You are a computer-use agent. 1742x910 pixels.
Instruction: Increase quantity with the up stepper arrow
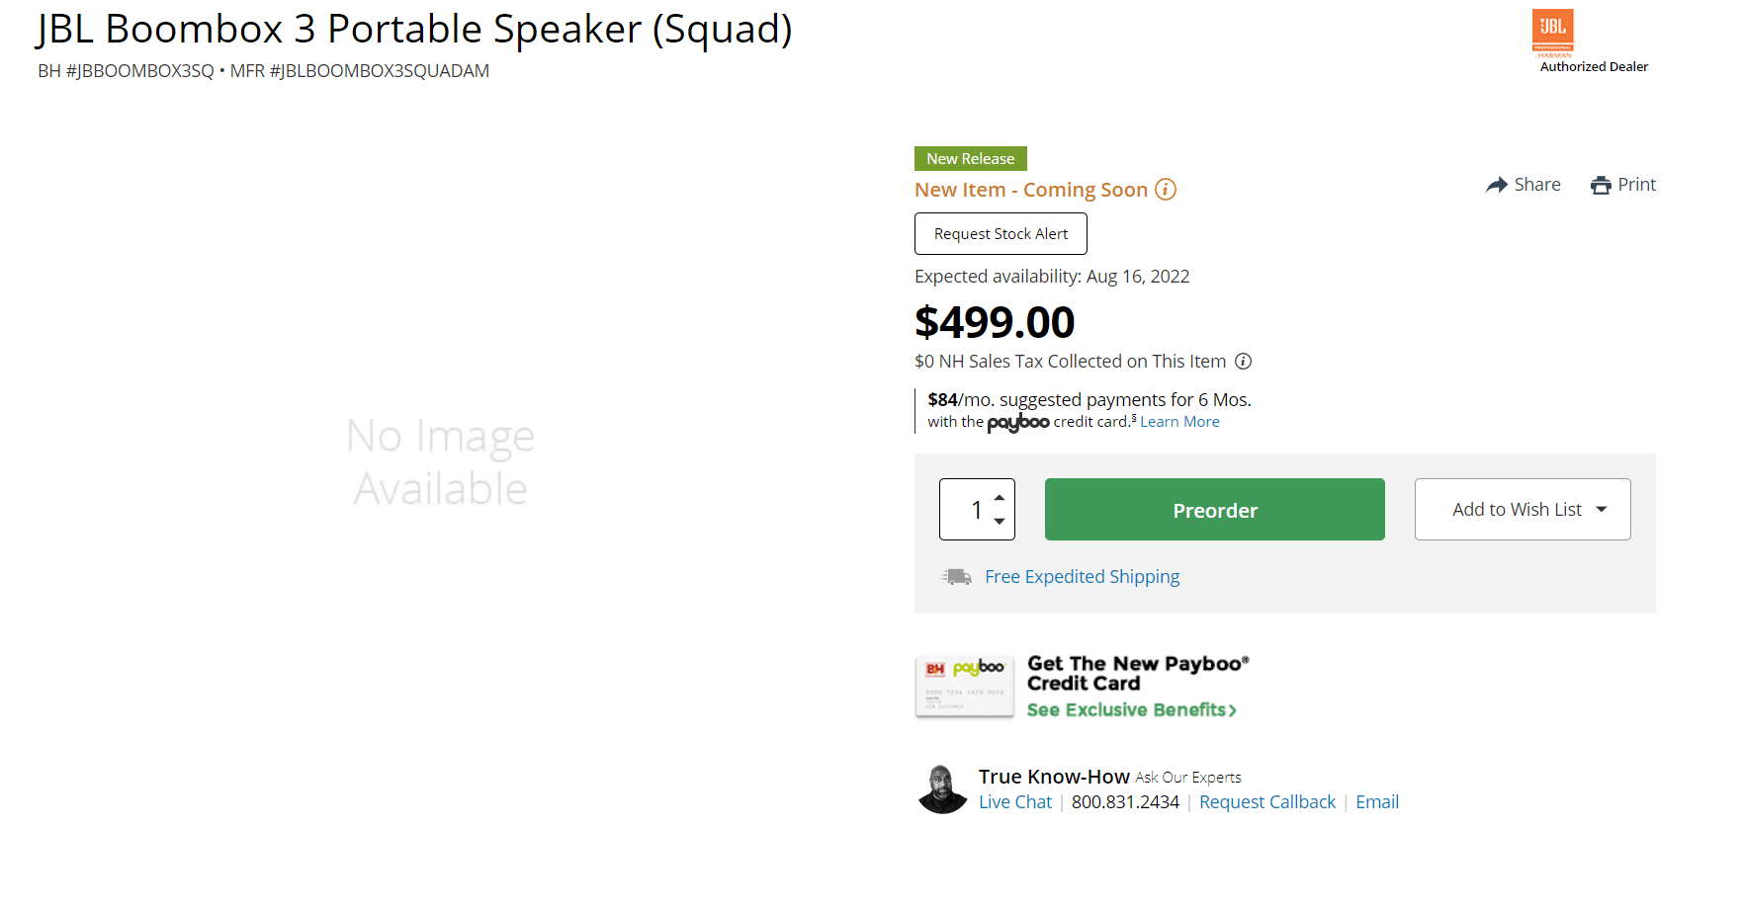point(999,498)
